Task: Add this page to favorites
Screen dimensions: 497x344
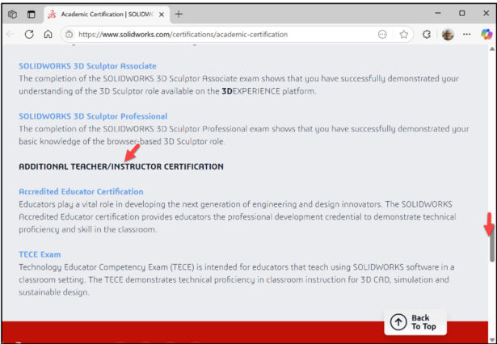Action: click(x=403, y=34)
